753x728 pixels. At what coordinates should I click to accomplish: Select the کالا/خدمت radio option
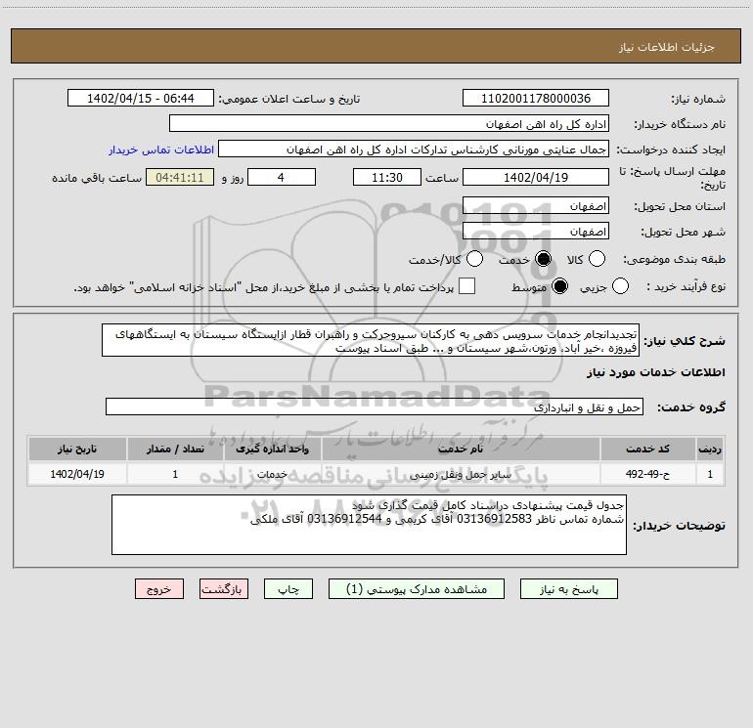click(x=474, y=259)
